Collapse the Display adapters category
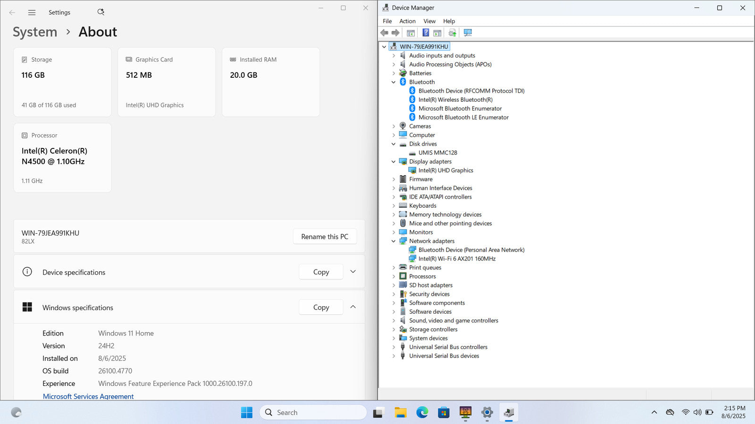 [x=394, y=162]
